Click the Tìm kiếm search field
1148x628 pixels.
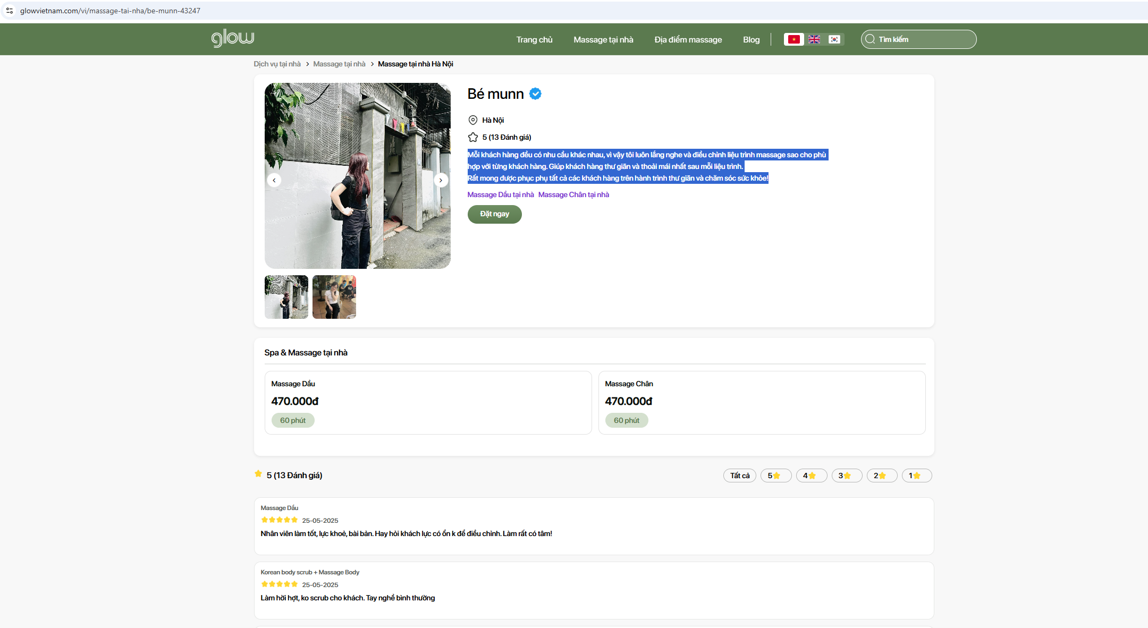pyautogui.click(x=925, y=39)
